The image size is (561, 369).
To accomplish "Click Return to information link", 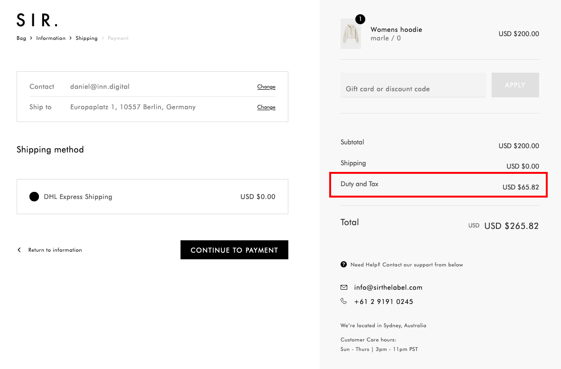I will pos(55,250).
